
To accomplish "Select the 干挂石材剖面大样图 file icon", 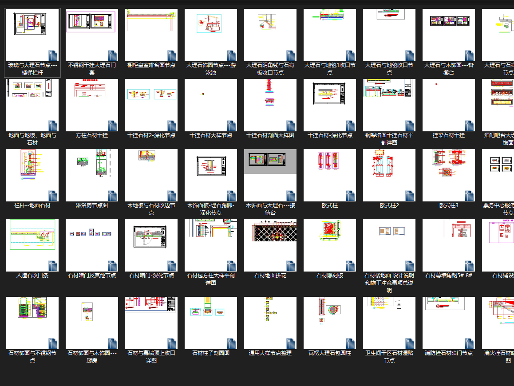I will (270, 105).
